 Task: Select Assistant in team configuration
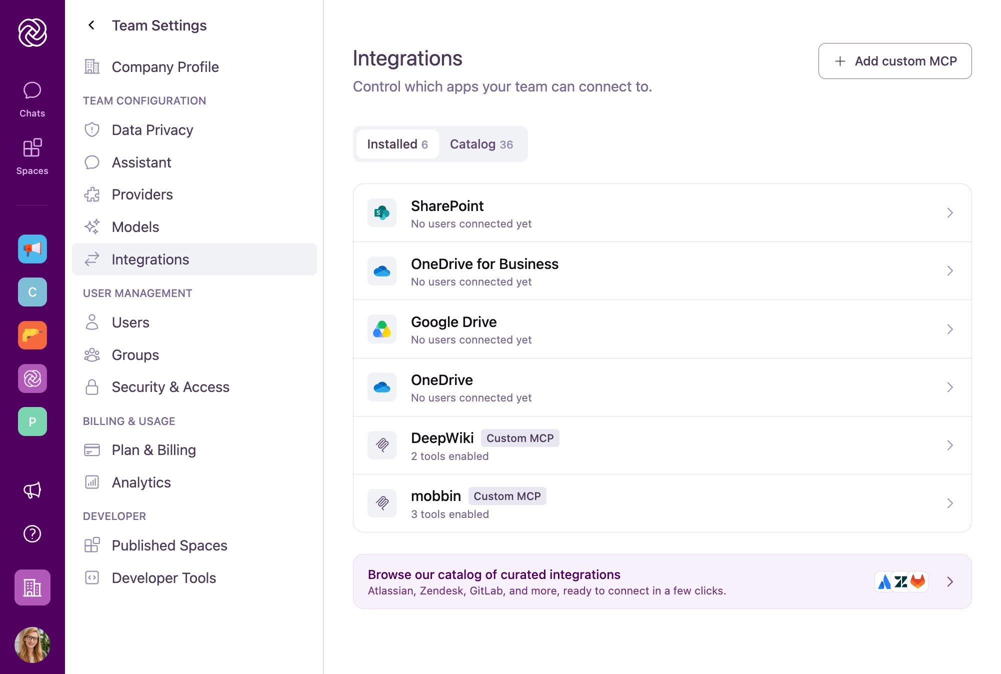(x=194, y=162)
